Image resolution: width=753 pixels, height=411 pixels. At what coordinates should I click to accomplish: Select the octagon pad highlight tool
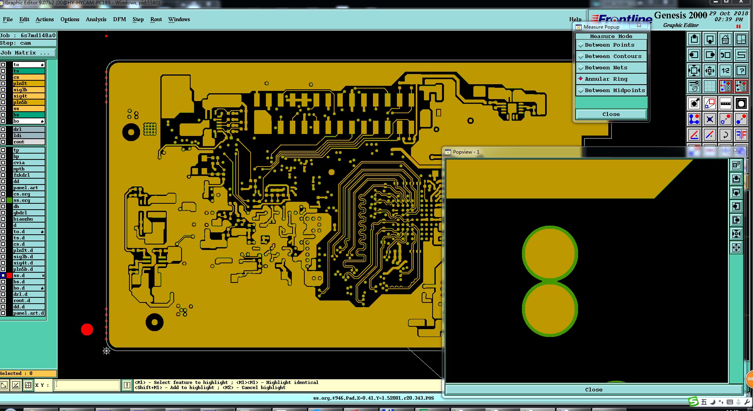tap(741, 103)
